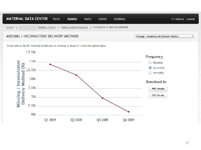Click the Home breadcrumb link
Viewport: 201px width, 150px height.
click(10, 27)
